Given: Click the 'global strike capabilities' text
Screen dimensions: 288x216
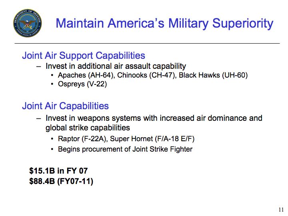Looking at the screenshot, I should (x=88, y=128).
